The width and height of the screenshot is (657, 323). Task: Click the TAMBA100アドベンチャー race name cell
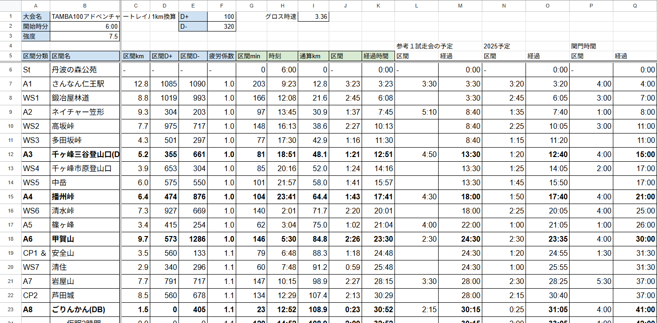[x=85, y=16]
